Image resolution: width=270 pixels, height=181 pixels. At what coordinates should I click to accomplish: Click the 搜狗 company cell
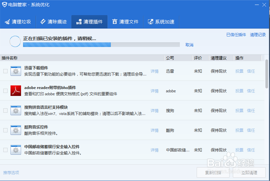(170, 111)
